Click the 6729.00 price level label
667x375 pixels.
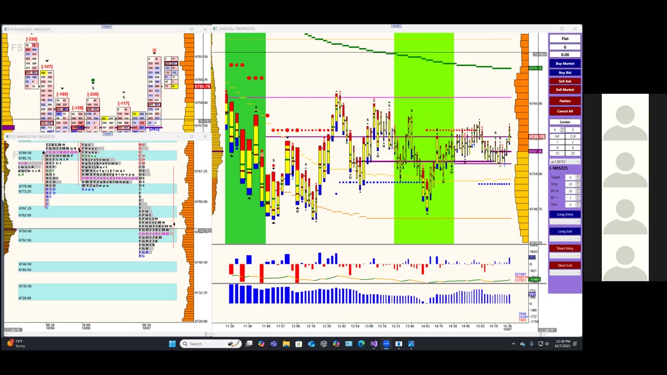(25, 298)
